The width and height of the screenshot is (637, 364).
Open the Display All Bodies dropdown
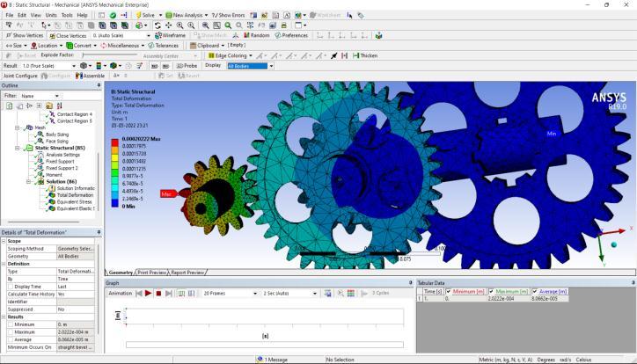point(271,66)
